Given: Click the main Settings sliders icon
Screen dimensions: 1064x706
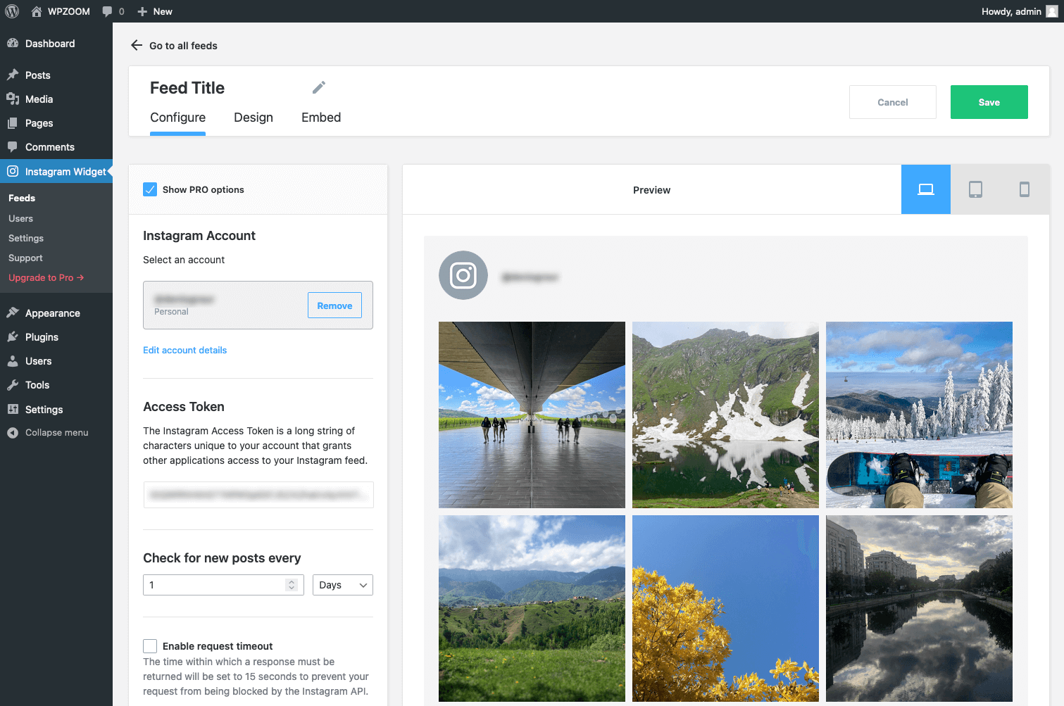Looking at the screenshot, I should pyautogui.click(x=13, y=409).
